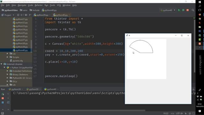Viewport: 204px width, 115px height.
Task: Expand Scripts folder in tree
Action: coord(7,57)
